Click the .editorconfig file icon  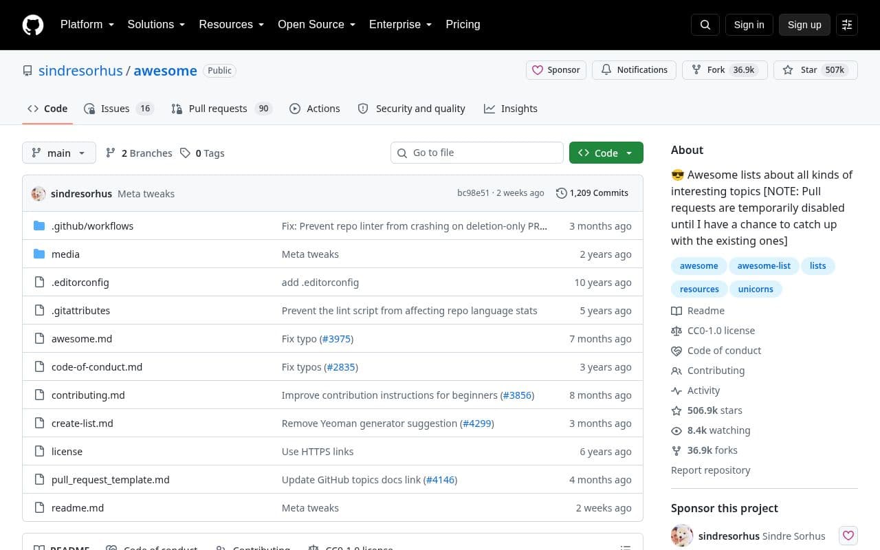(39, 283)
